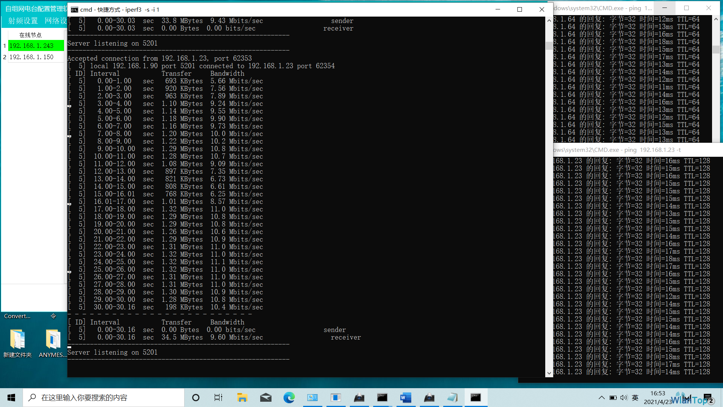
Task: Select online node 192.168.1.150
Action: click(x=36, y=57)
